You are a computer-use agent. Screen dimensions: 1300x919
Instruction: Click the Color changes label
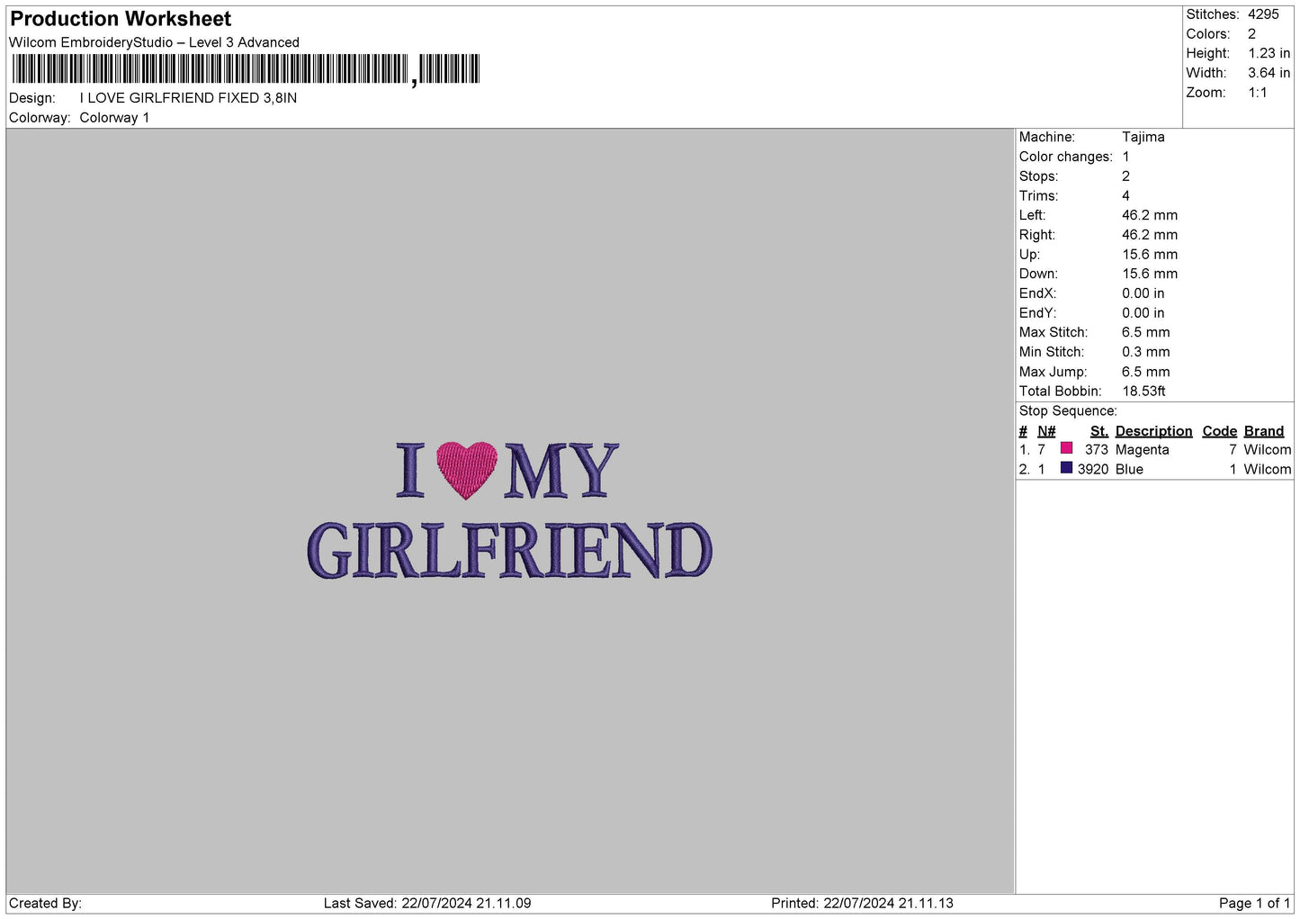pyautogui.click(x=1066, y=157)
